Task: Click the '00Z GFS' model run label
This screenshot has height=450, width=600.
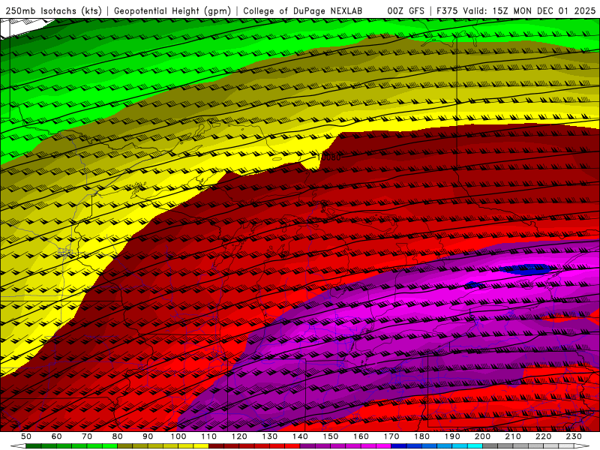Action: (x=406, y=10)
